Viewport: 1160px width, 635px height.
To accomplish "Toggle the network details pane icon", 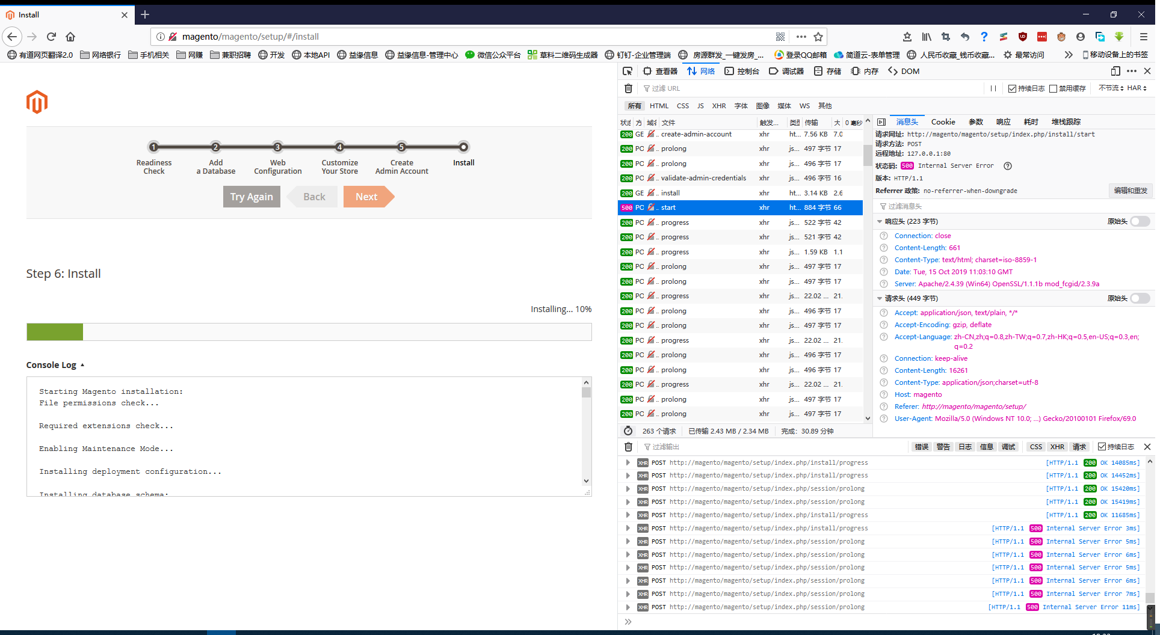I will 881,122.
